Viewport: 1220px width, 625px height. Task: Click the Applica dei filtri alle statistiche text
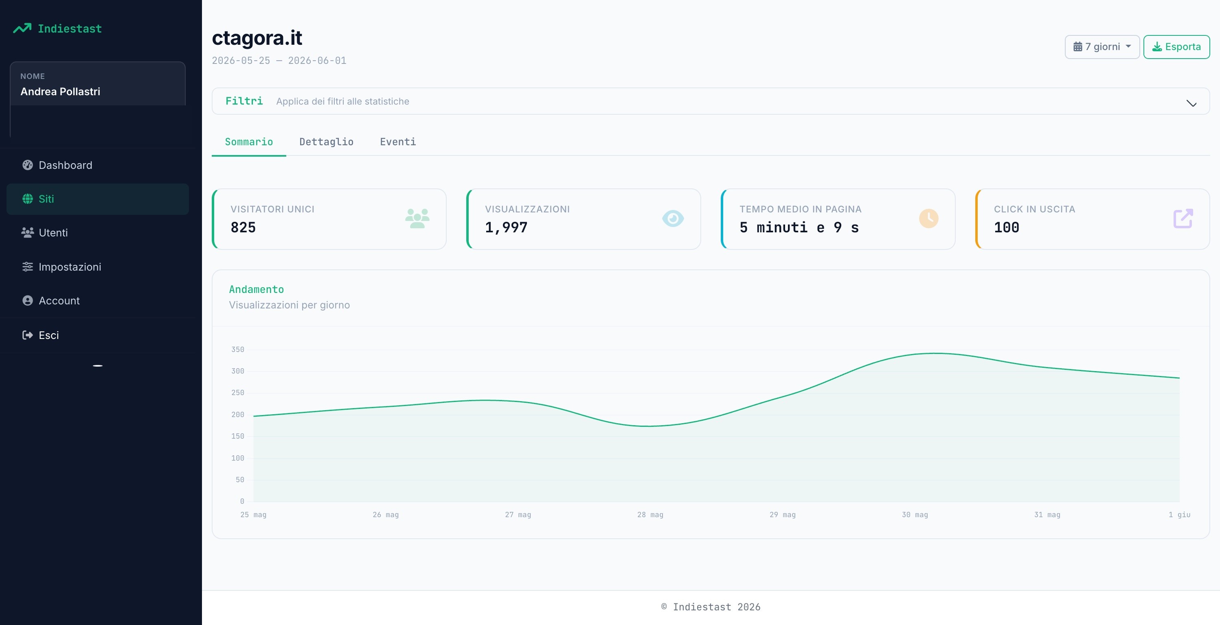click(x=342, y=101)
